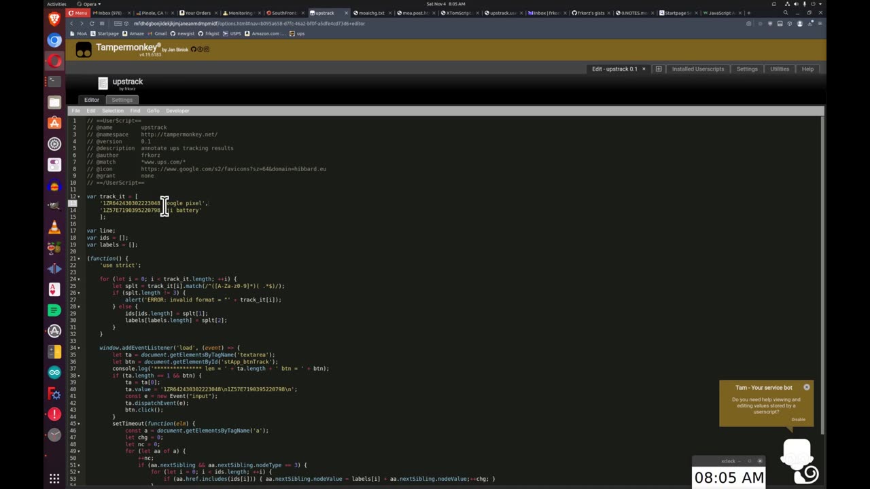The width and height of the screenshot is (870, 489).
Task: Click the new userscript plus tab
Action: click(659, 69)
